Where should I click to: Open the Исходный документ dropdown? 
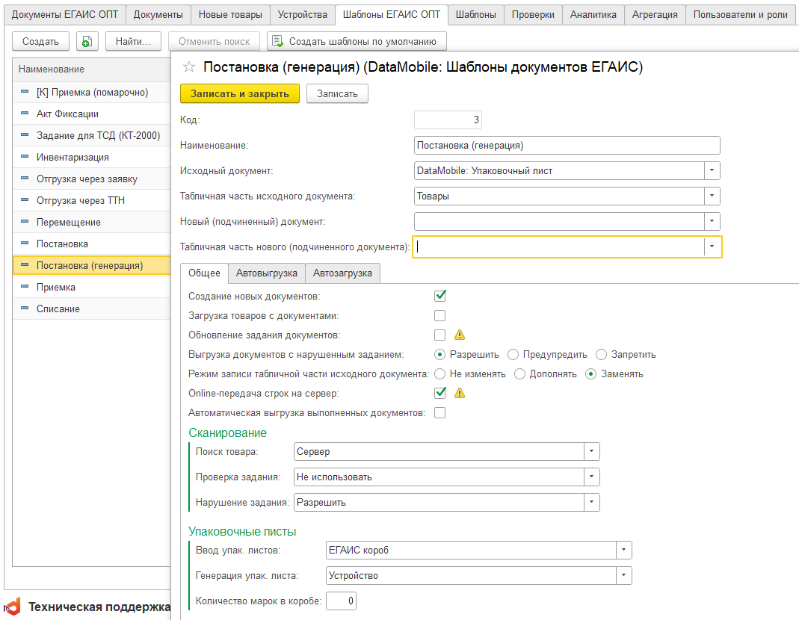tap(712, 170)
